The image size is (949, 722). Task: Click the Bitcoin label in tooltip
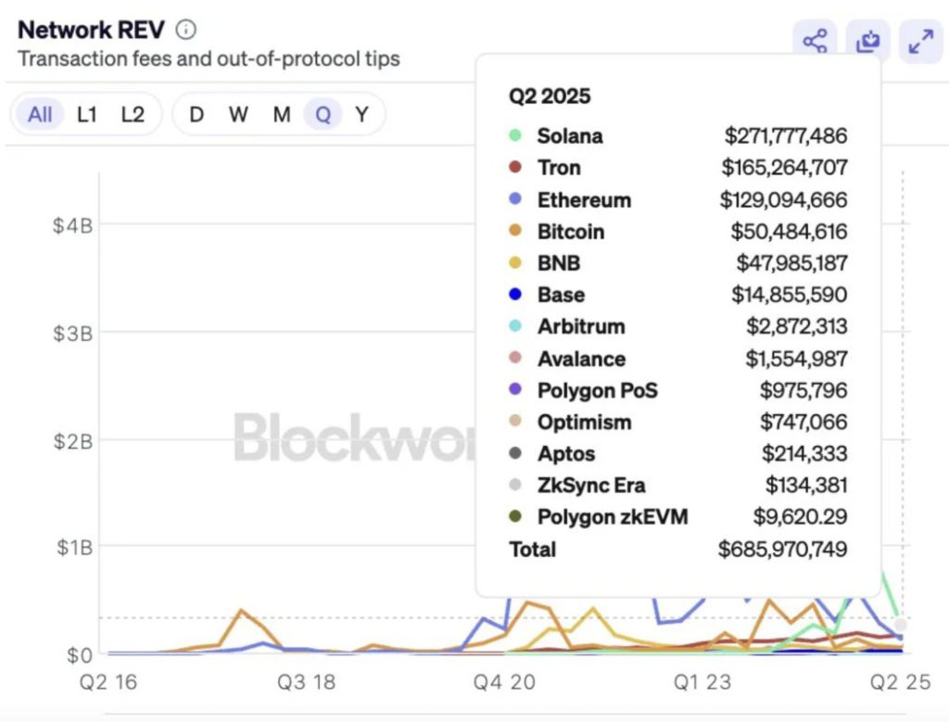[571, 231]
